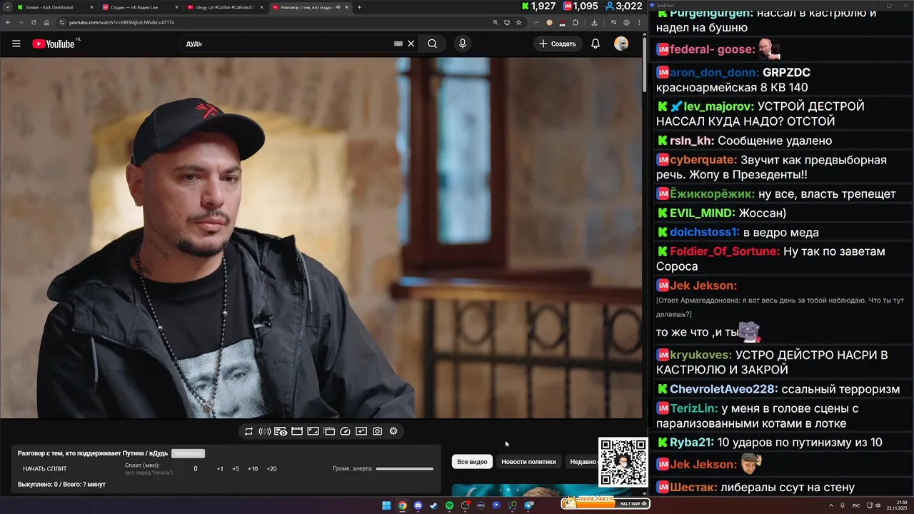Open the on-screen keyboard icon in search
Viewport: 914px width, 514px height.
pyautogui.click(x=398, y=44)
